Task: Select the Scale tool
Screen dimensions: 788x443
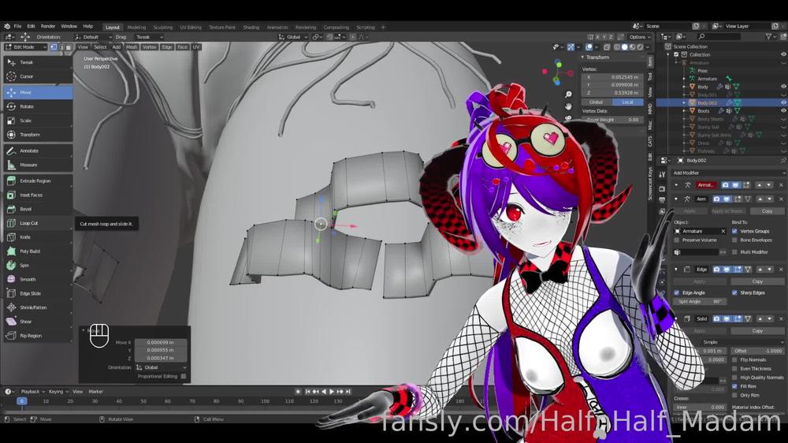Action: pos(38,121)
